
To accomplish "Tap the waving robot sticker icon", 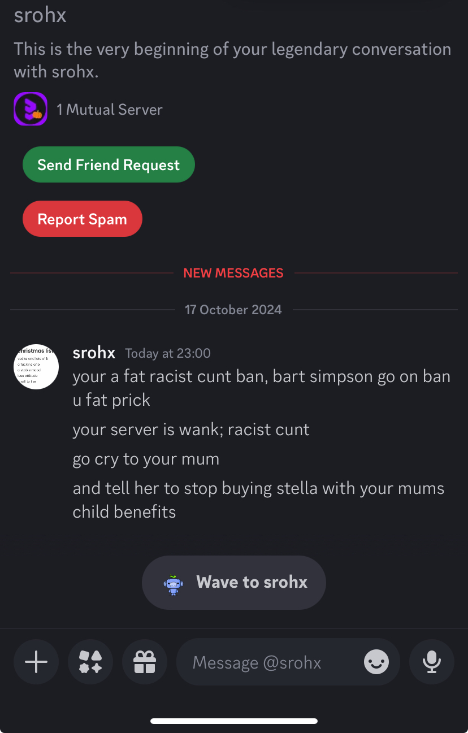I will [x=174, y=584].
